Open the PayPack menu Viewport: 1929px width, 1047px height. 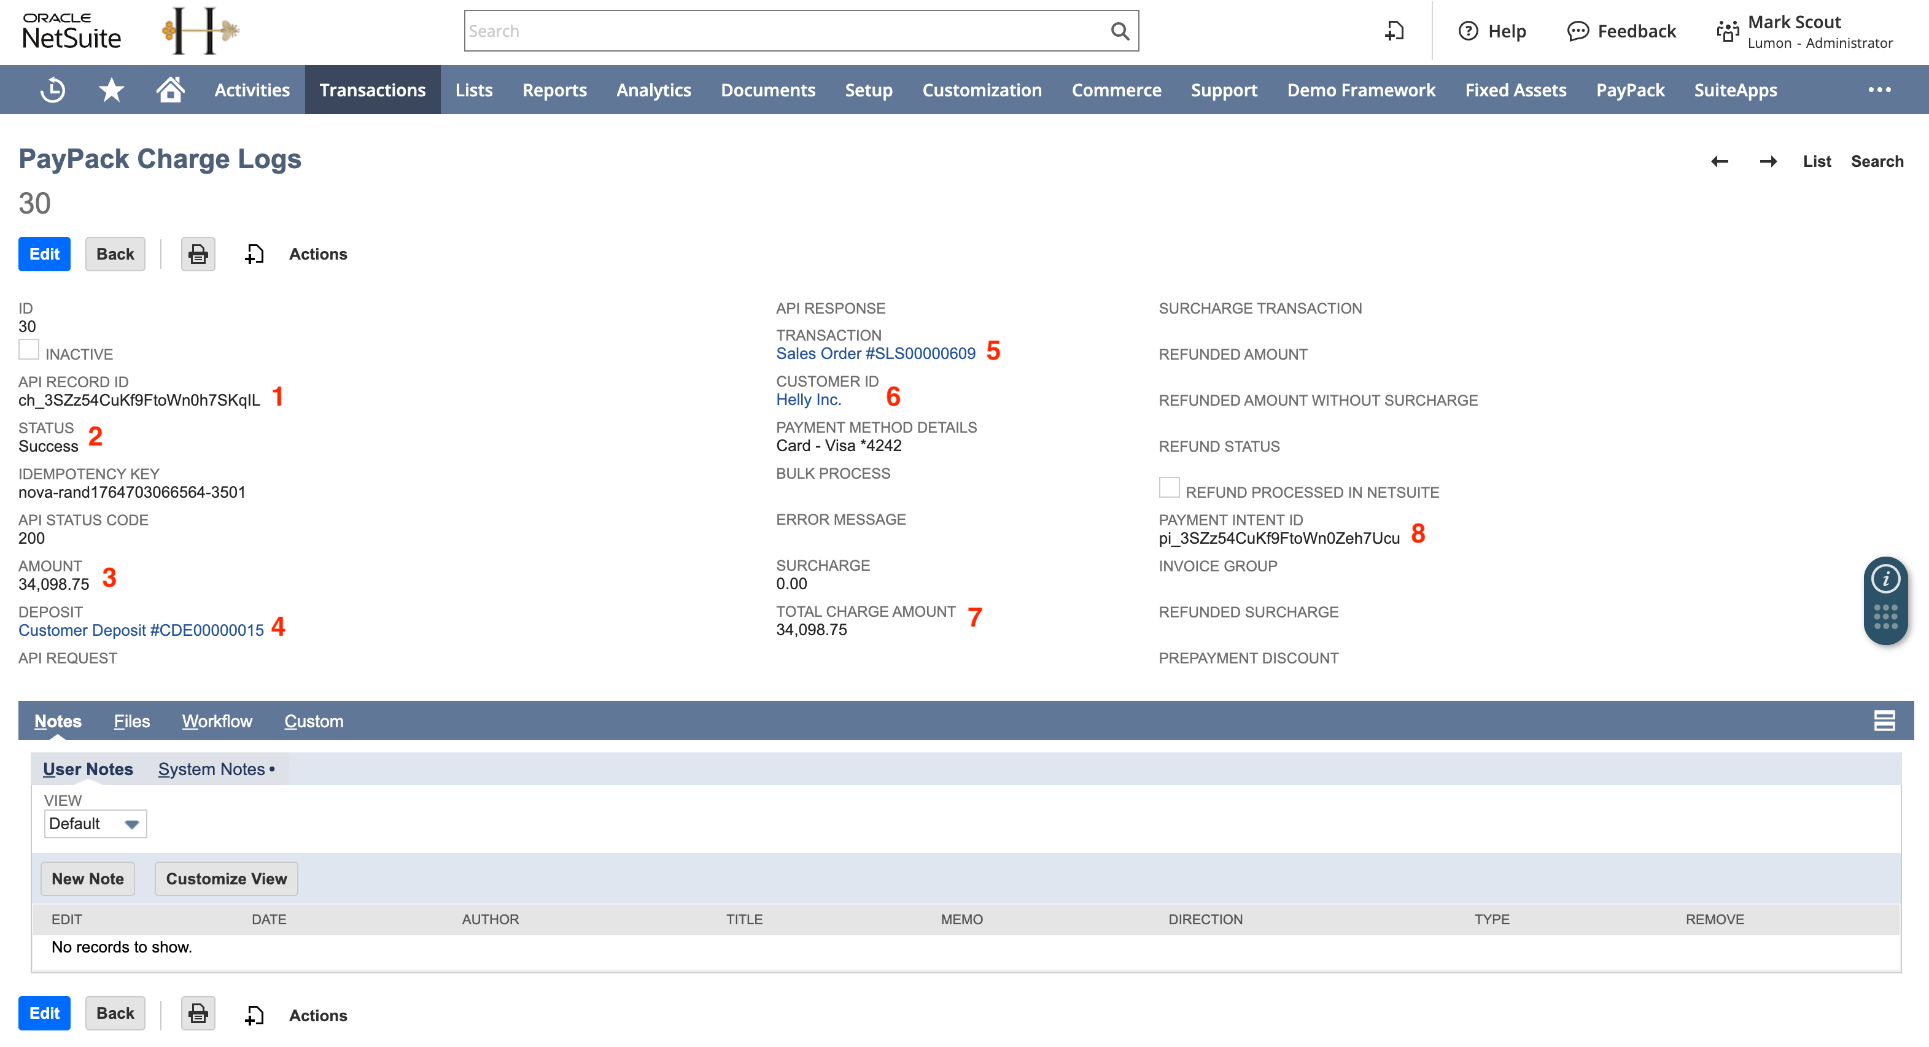click(x=1629, y=90)
